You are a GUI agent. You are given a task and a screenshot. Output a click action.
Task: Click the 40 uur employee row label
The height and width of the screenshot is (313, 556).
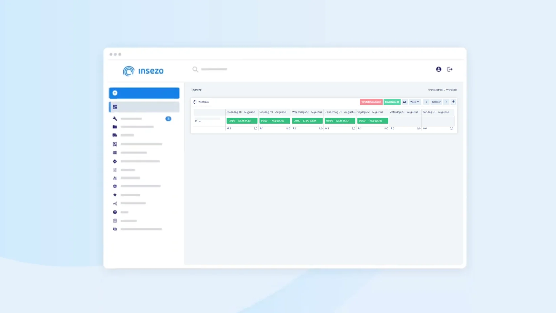point(198,121)
